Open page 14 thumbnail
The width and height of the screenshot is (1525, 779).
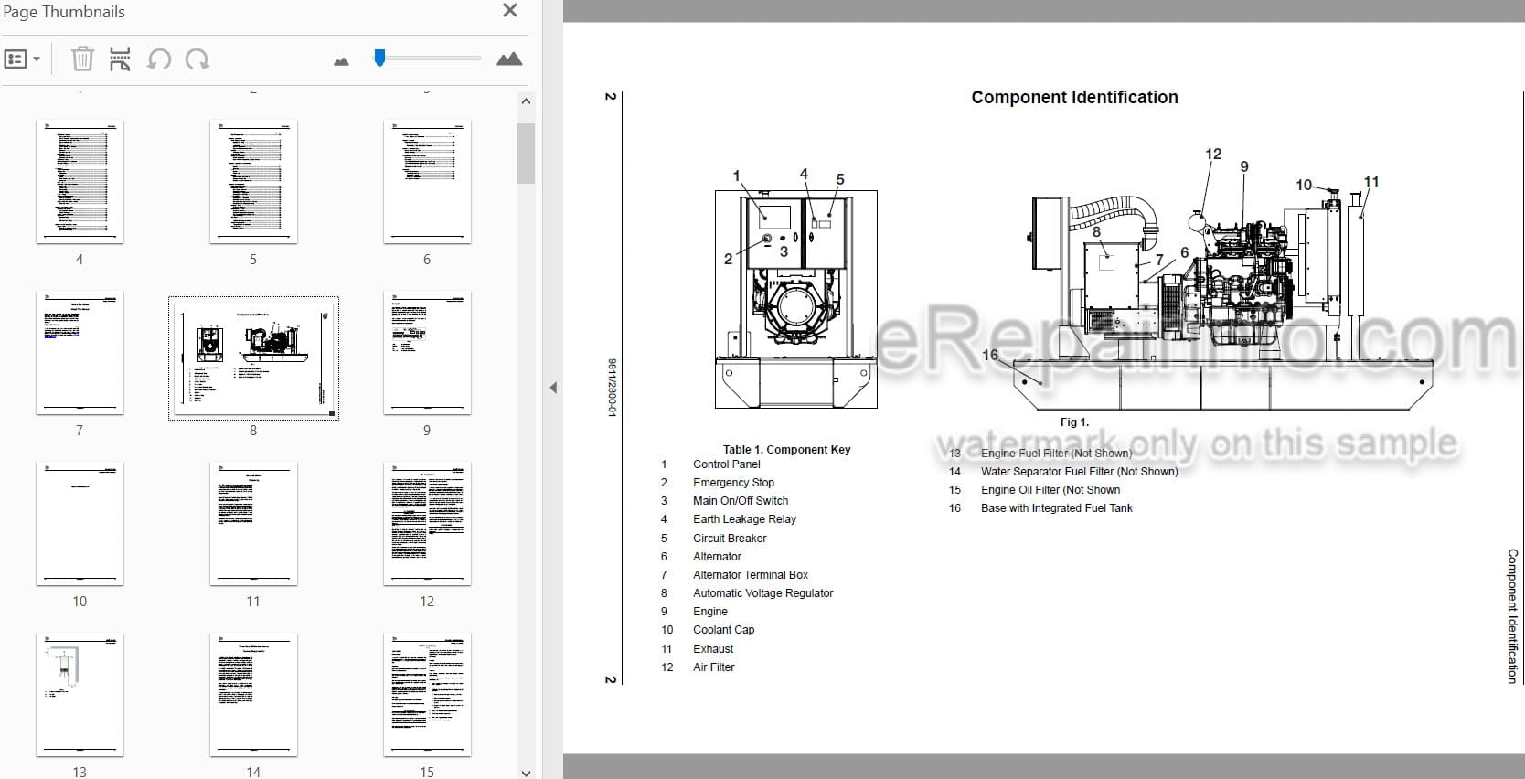pyautogui.click(x=253, y=695)
